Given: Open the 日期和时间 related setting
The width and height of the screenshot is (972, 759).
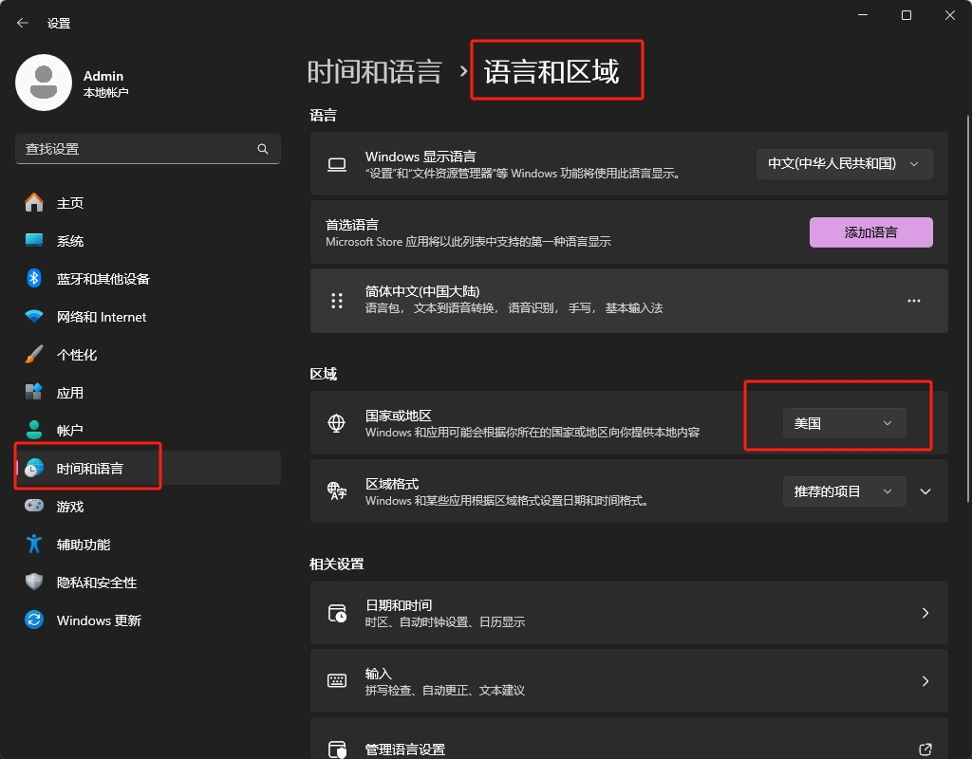Looking at the screenshot, I should pos(628,613).
